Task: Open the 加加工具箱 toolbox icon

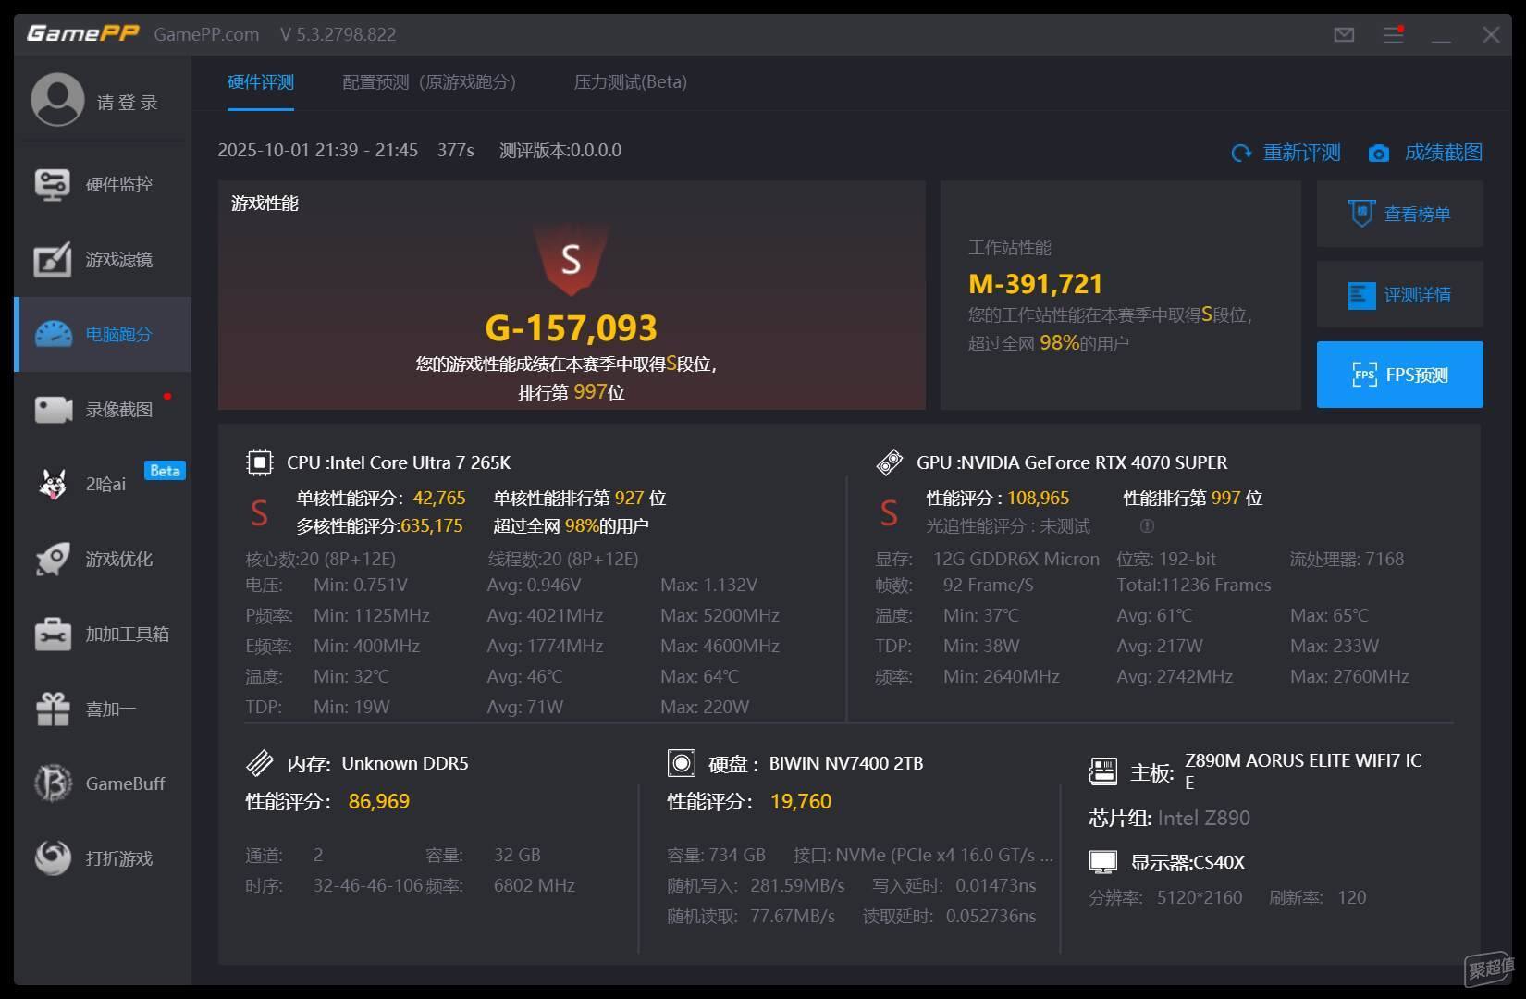Action: pyautogui.click(x=52, y=634)
